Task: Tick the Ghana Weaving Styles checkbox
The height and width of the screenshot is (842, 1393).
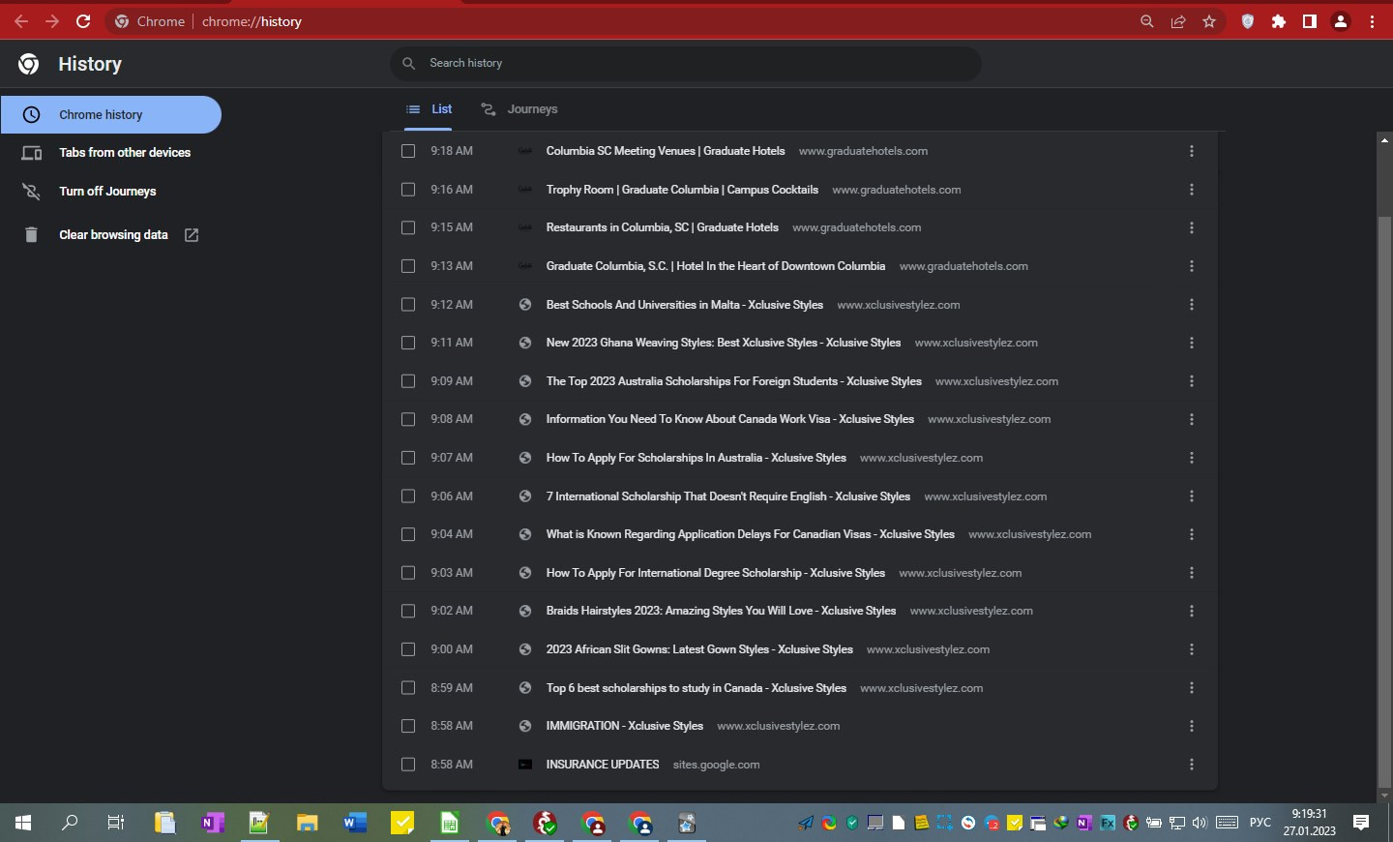Action: (408, 343)
